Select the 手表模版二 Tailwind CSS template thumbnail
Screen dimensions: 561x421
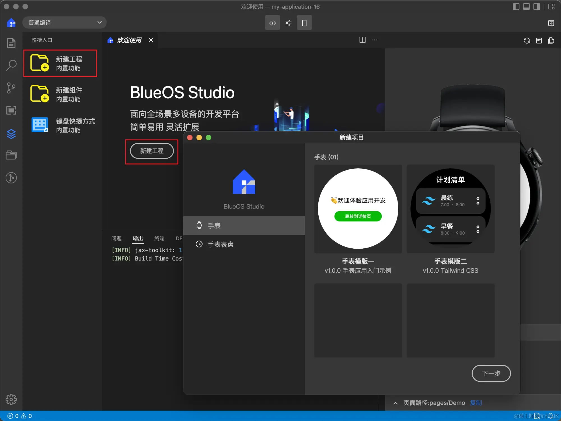[x=450, y=209]
